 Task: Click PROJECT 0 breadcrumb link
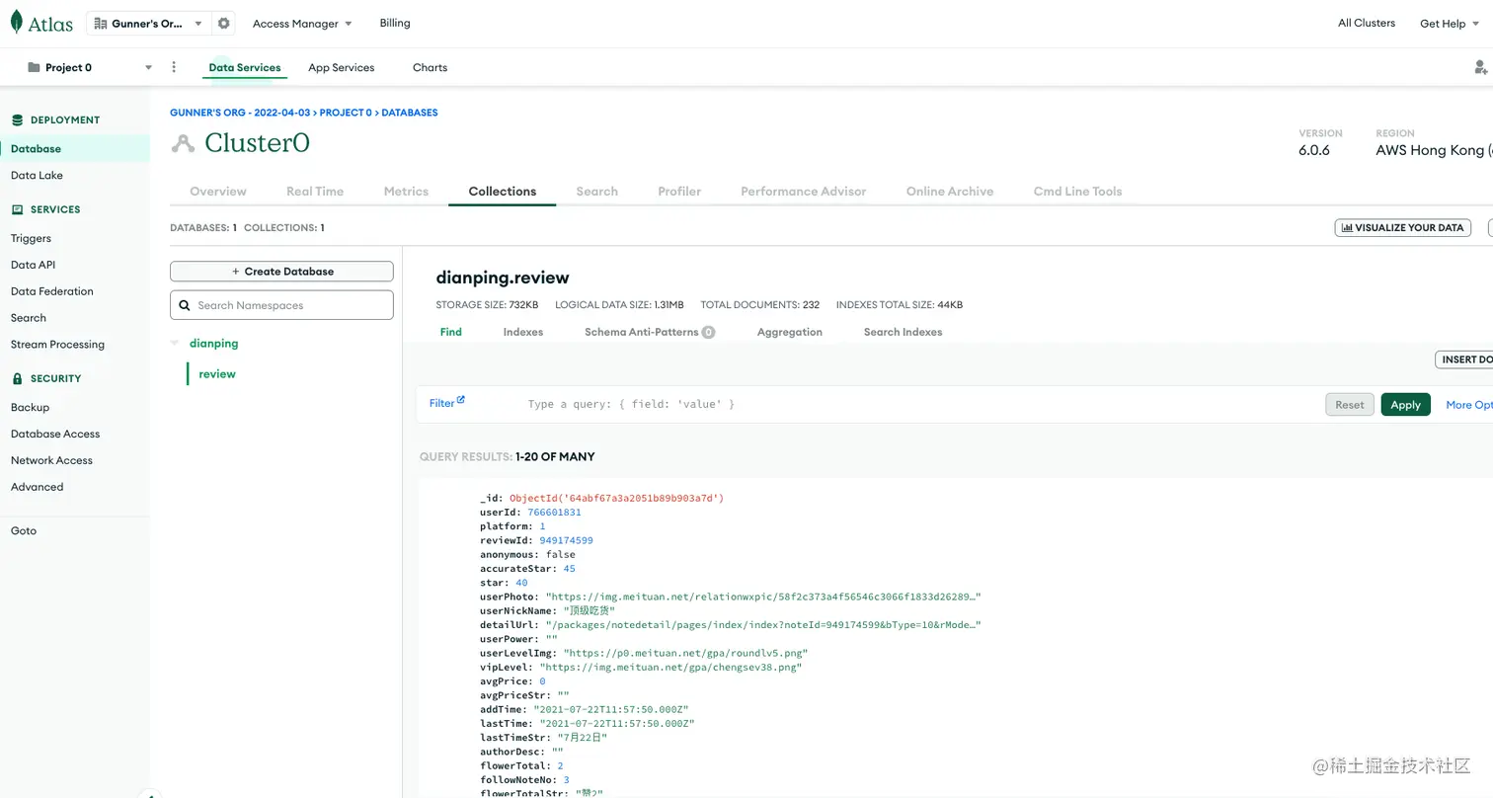pos(346,113)
